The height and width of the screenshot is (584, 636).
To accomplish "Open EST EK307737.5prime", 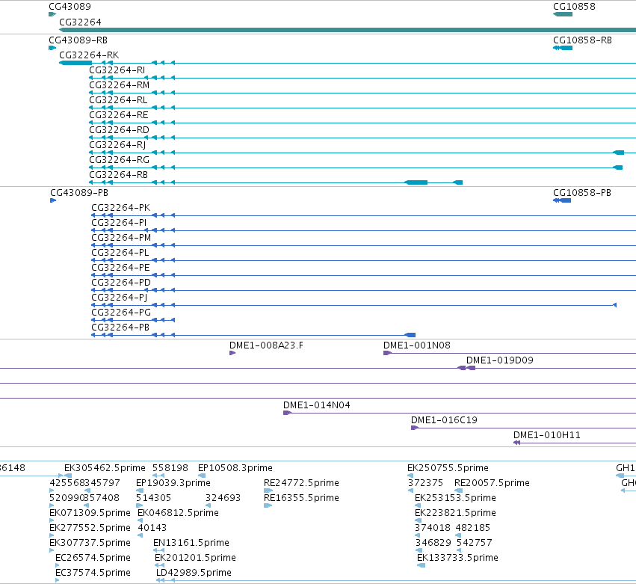I will point(90,543).
